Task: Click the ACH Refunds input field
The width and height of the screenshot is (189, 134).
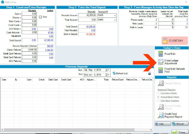Action: [x=29, y=61]
